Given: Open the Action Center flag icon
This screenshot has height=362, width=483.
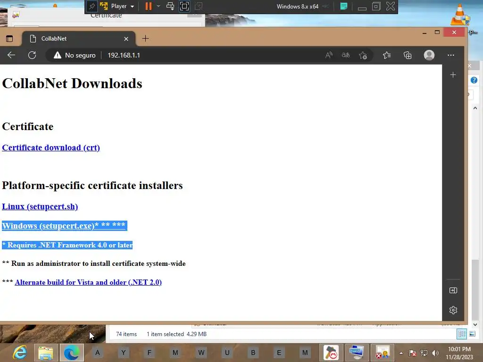Looking at the screenshot, I should point(413,353).
